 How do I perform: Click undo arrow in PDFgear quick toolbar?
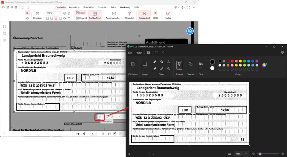tap(23, 7)
